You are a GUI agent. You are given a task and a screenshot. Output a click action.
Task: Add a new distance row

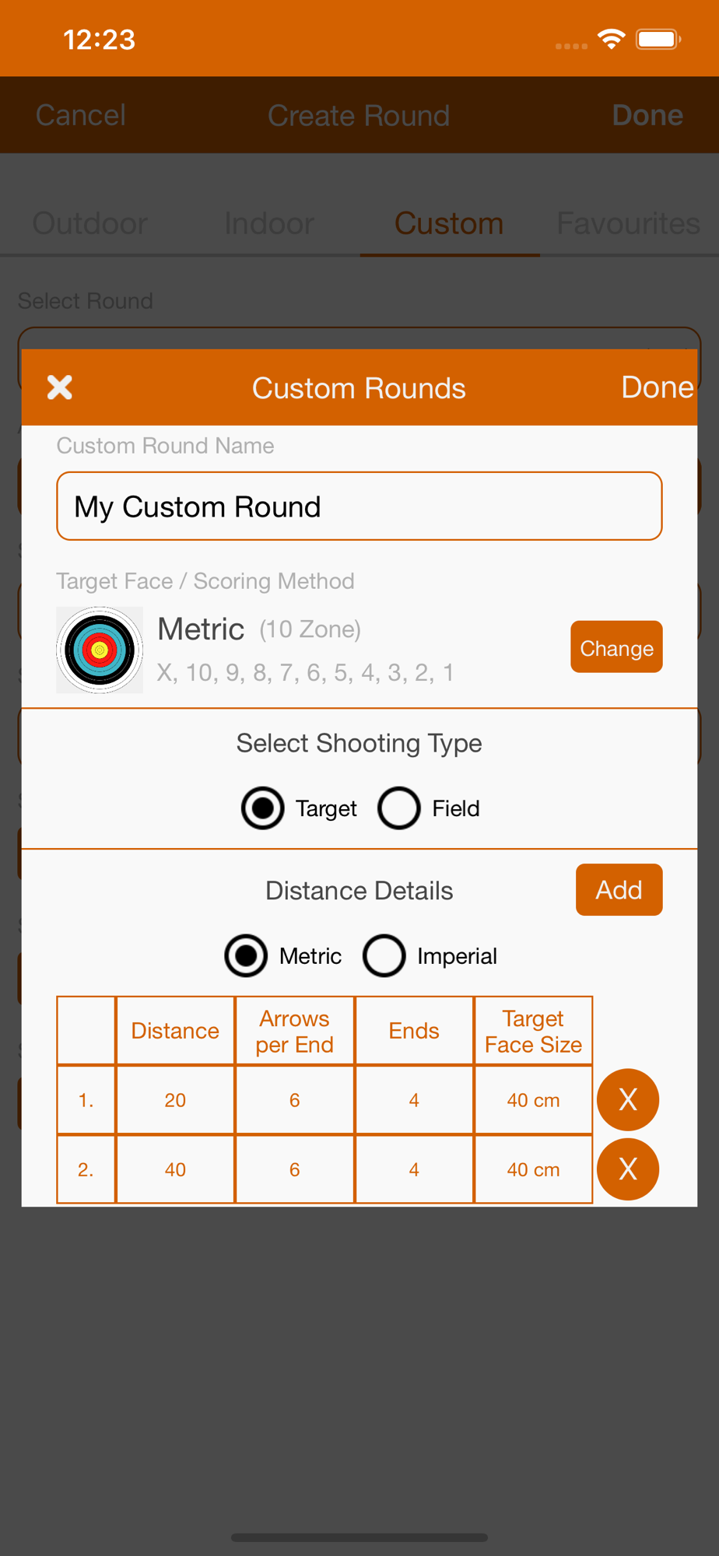tap(619, 890)
